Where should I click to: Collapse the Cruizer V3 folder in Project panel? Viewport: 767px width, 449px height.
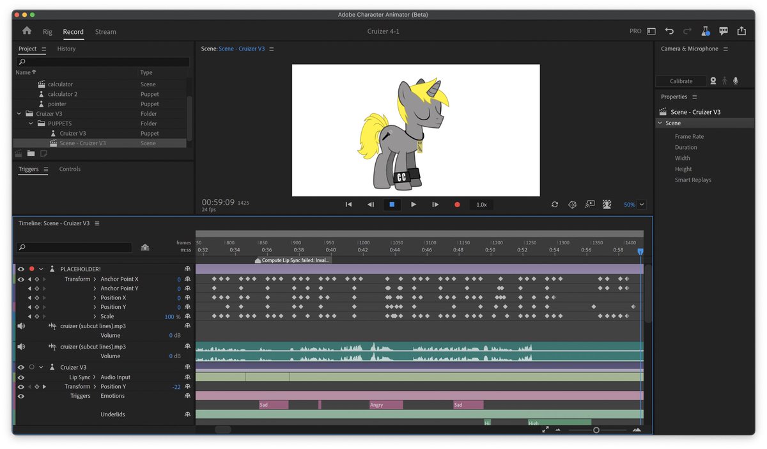pyautogui.click(x=17, y=113)
